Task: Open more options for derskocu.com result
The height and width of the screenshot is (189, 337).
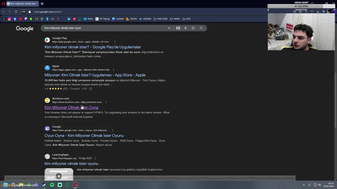Action: tap(106, 102)
